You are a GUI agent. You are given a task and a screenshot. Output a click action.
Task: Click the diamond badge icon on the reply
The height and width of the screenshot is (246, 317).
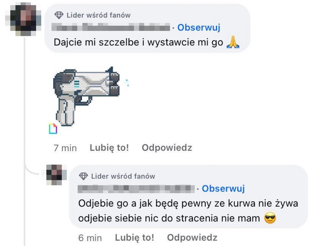point(83,176)
